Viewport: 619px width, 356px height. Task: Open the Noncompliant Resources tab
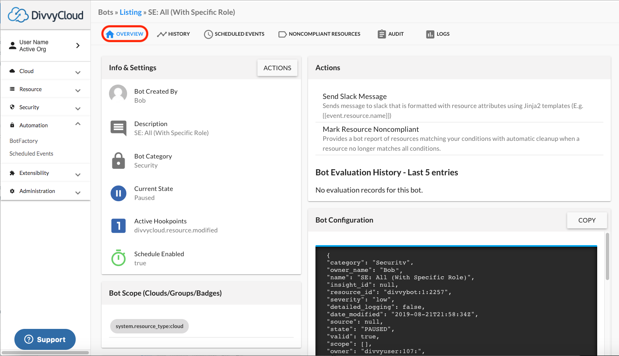pyautogui.click(x=319, y=34)
